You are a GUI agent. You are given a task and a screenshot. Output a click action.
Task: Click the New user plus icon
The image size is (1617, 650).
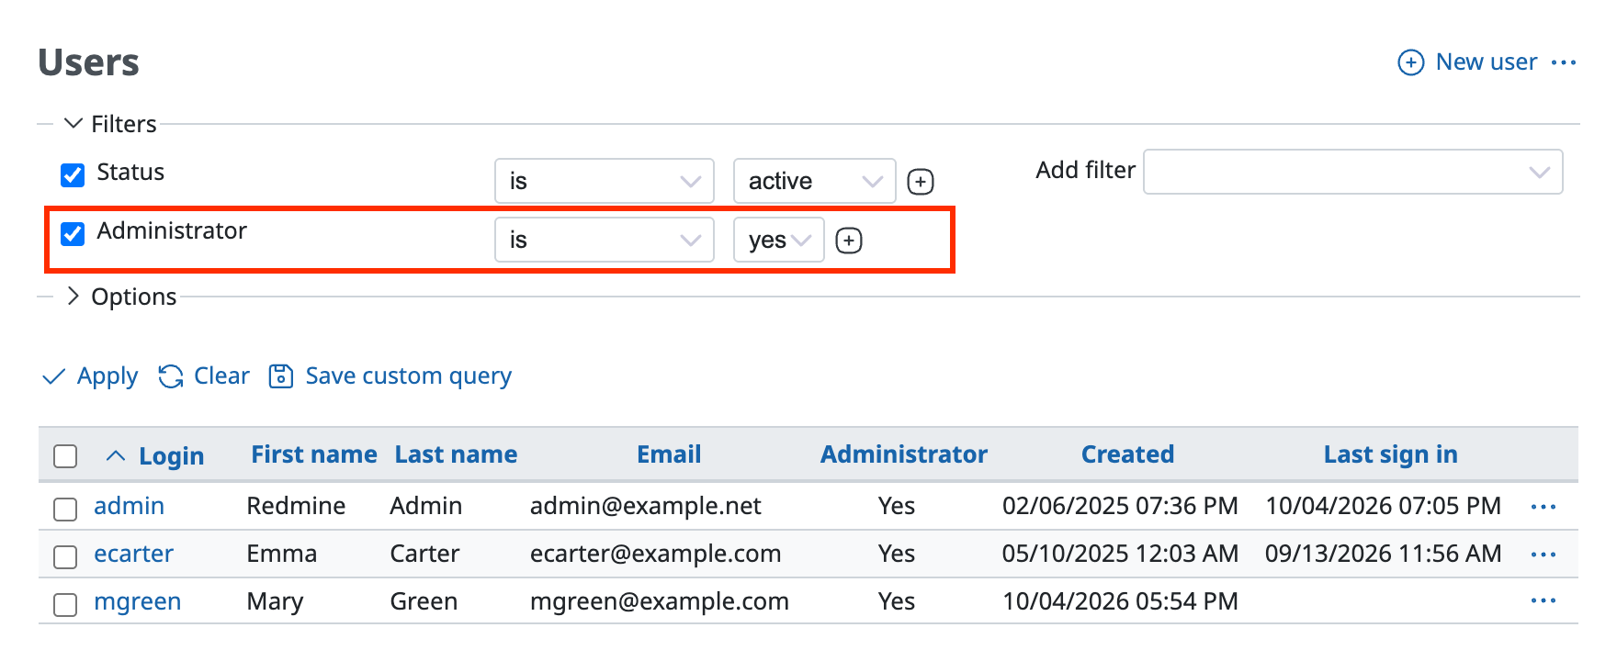tap(1410, 62)
